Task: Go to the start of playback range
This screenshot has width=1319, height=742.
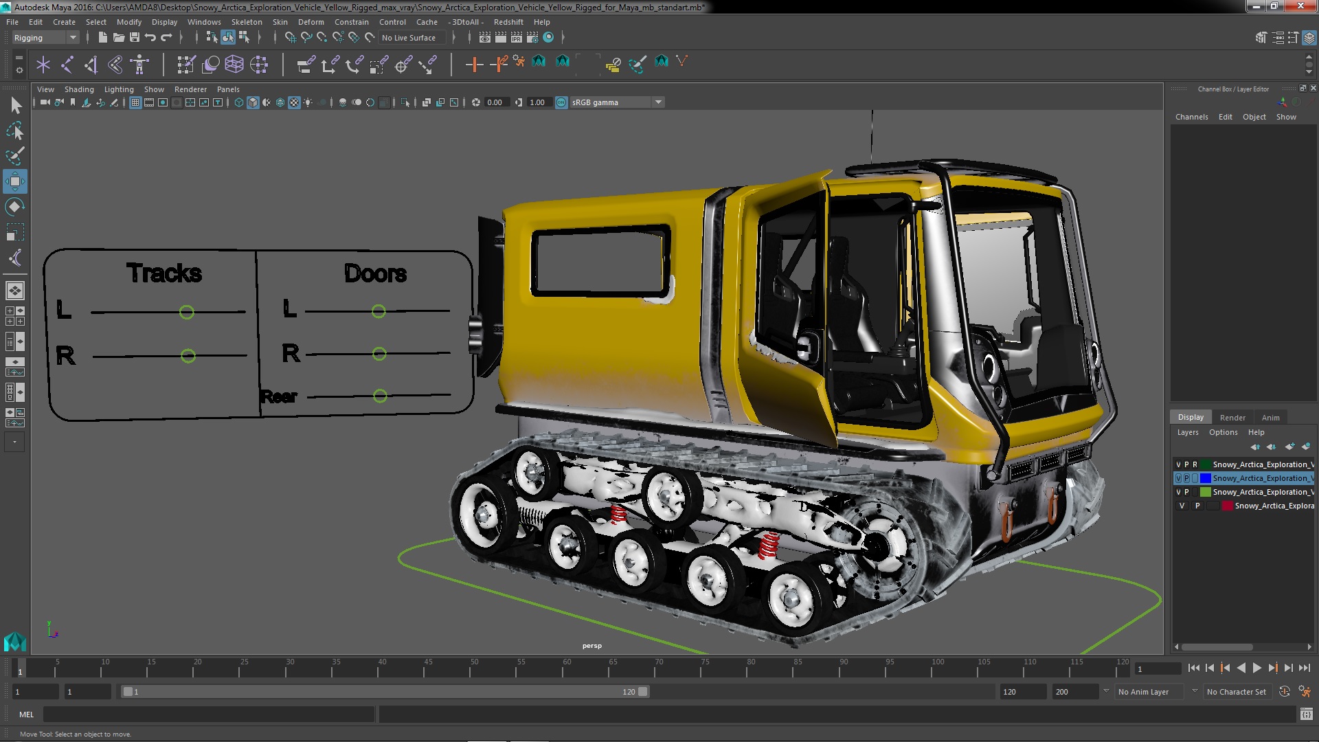Action: coord(1194,668)
